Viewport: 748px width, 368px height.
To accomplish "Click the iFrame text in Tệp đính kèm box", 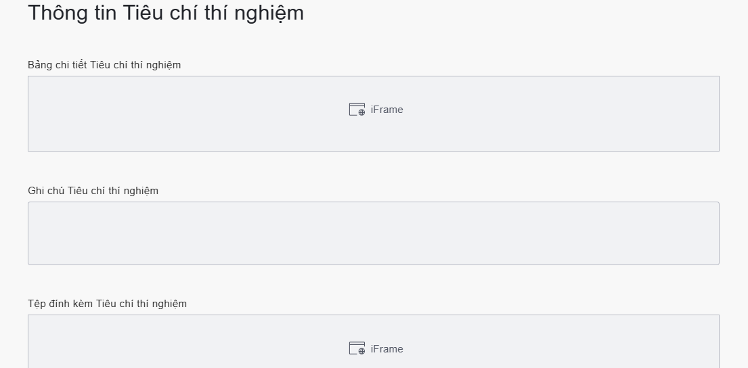I will click(387, 349).
